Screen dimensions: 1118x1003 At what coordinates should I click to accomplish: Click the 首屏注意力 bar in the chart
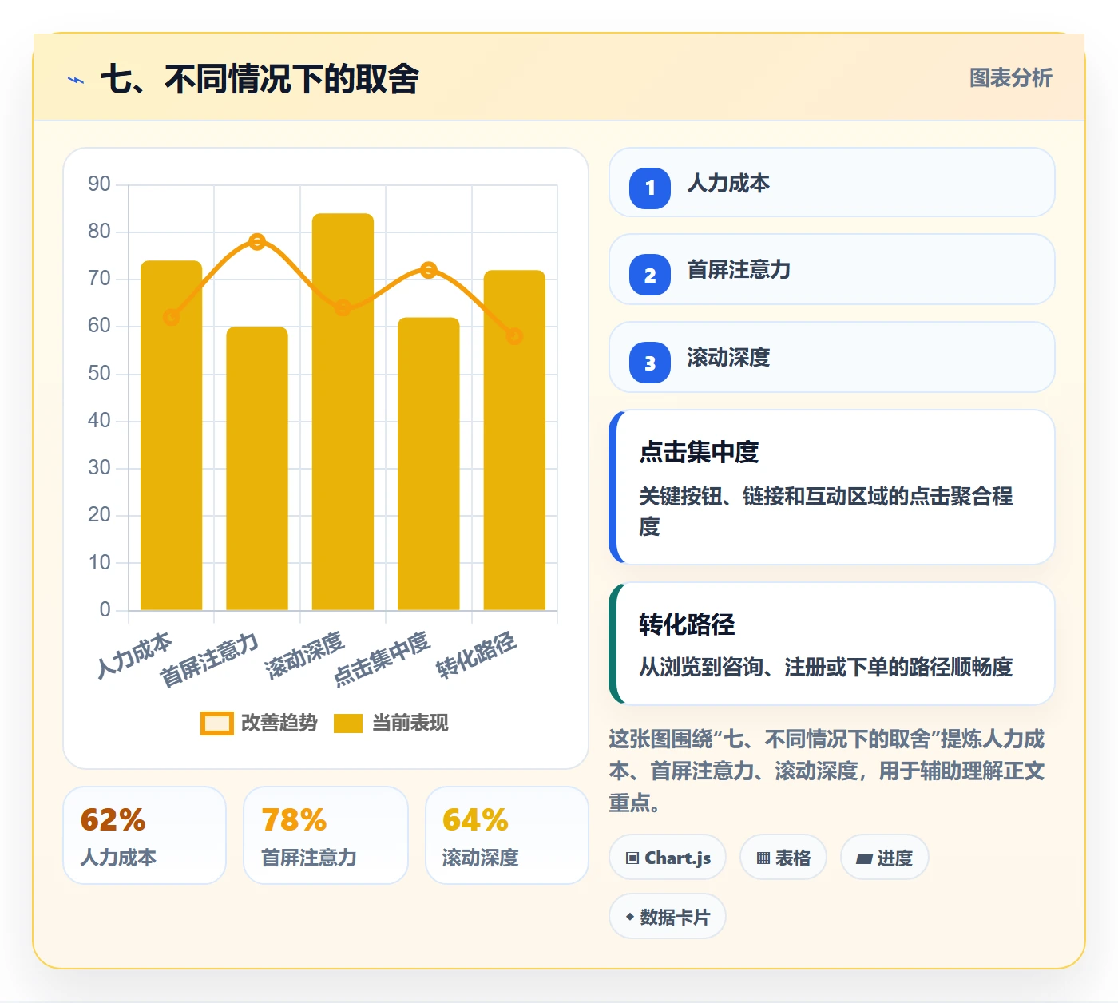coord(257,469)
